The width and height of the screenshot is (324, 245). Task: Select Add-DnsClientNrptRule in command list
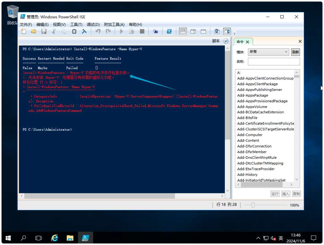(257, 158)
